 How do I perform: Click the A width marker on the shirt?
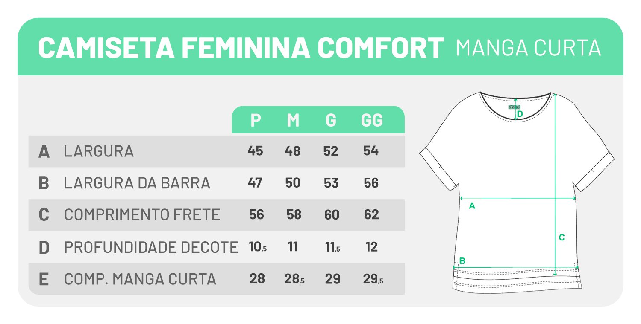tap(472, 206)
